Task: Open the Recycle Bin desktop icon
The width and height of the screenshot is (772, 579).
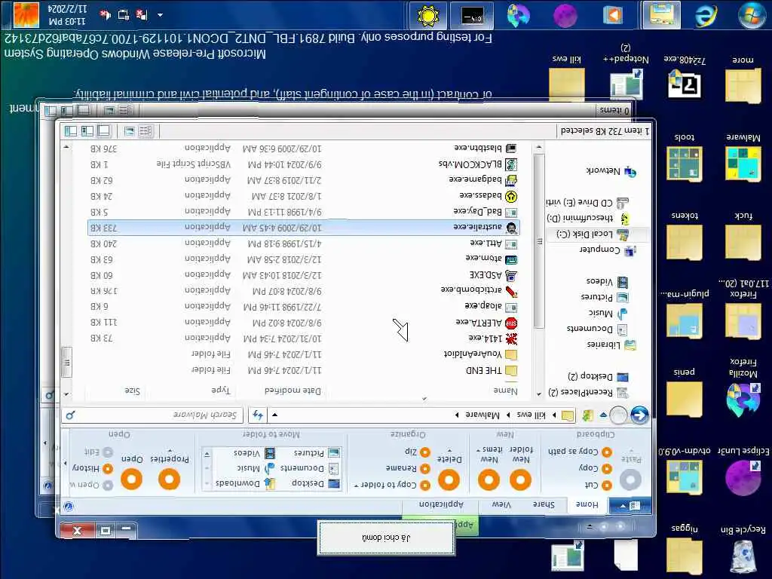Action: tap(743, 548)
